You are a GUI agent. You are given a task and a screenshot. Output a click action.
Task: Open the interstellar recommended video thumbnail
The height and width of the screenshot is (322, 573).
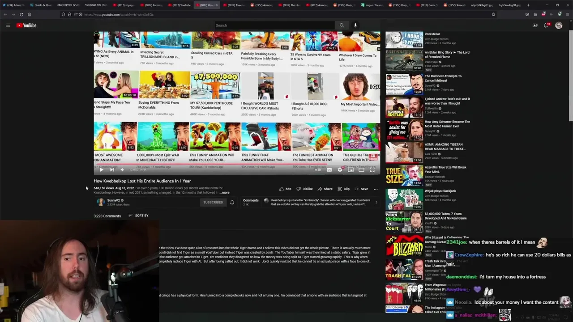[x=404, y=40]
